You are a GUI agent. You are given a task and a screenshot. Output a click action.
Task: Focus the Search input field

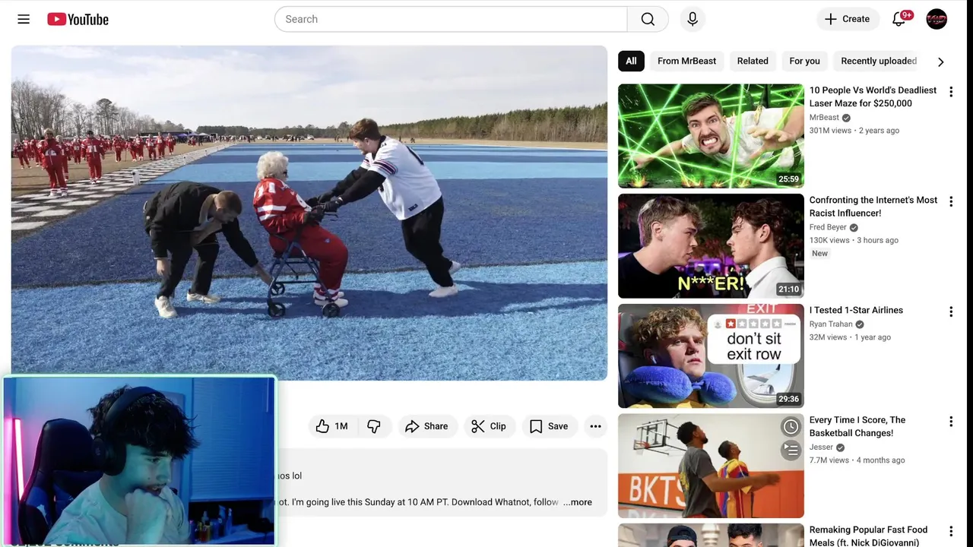click(x=451, y=19)
